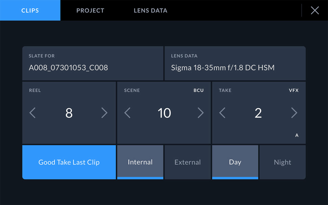328x205 pixels.
Task: Switch lighting condition to Night
Action: pyautogui.click(x=282, y=162)
